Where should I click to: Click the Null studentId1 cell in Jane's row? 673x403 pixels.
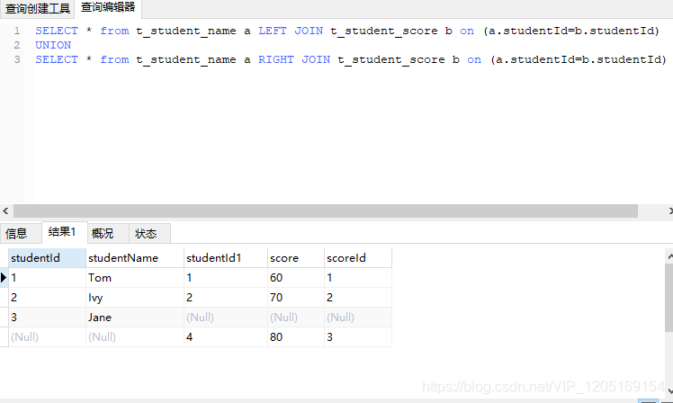click(x=225, y=318)
